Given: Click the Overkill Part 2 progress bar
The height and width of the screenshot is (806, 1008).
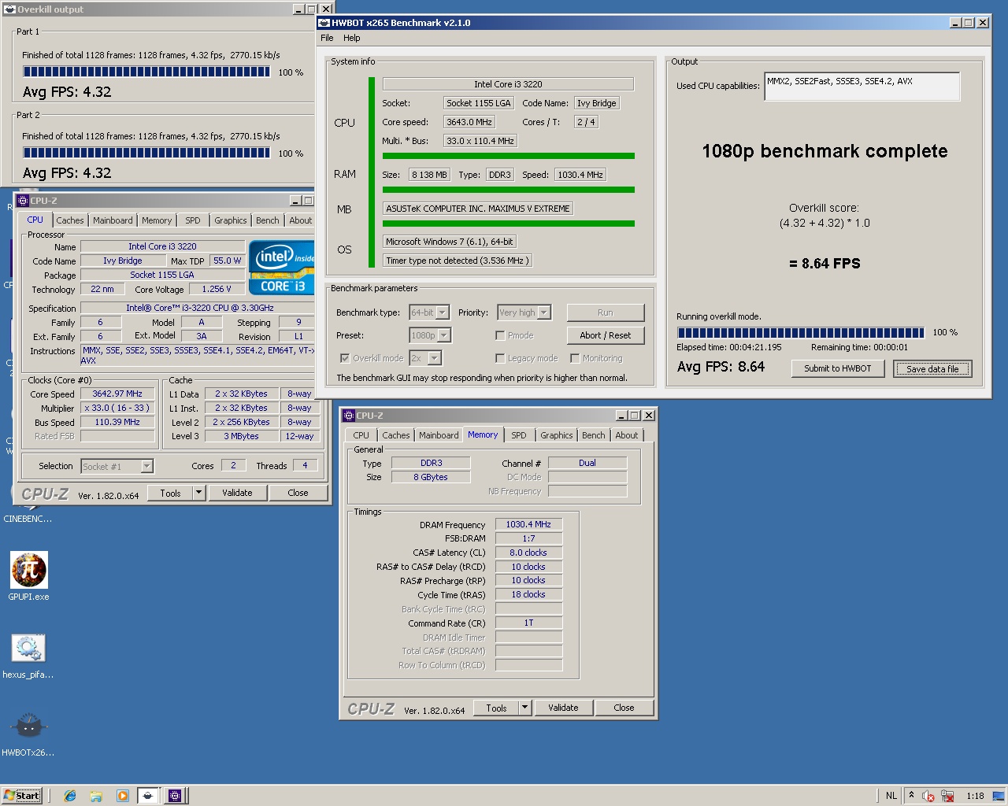Looking at the screenshot, I should [x=146, y=153].
